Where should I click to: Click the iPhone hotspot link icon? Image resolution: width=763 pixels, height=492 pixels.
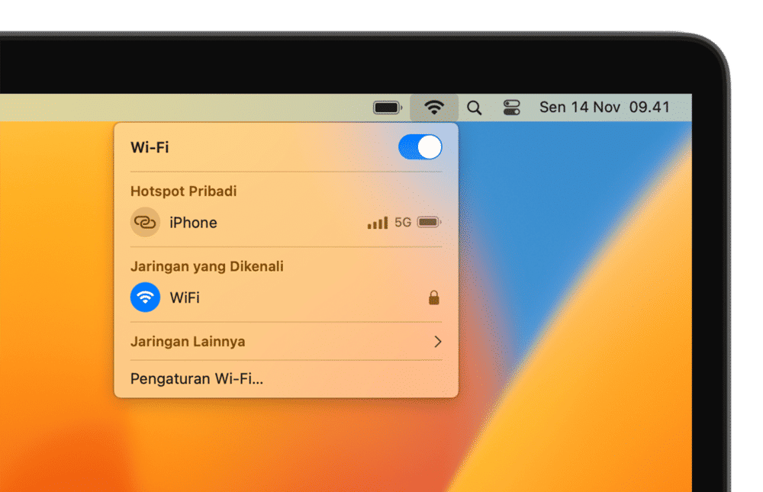click(x=145, y=223)
